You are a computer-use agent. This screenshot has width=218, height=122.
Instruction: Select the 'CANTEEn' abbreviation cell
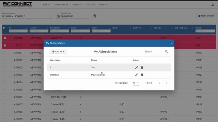[54, 75]
